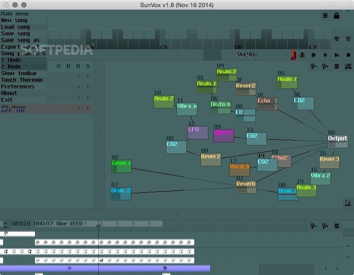354x275 pixels.
Task: Open Song properties
Action: click(23, 53)
